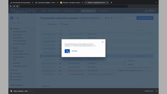Image resolution: width=167 pixels, height=94 pixels.
Task: Click the first icon right of page title
Action: click(106, 18)
